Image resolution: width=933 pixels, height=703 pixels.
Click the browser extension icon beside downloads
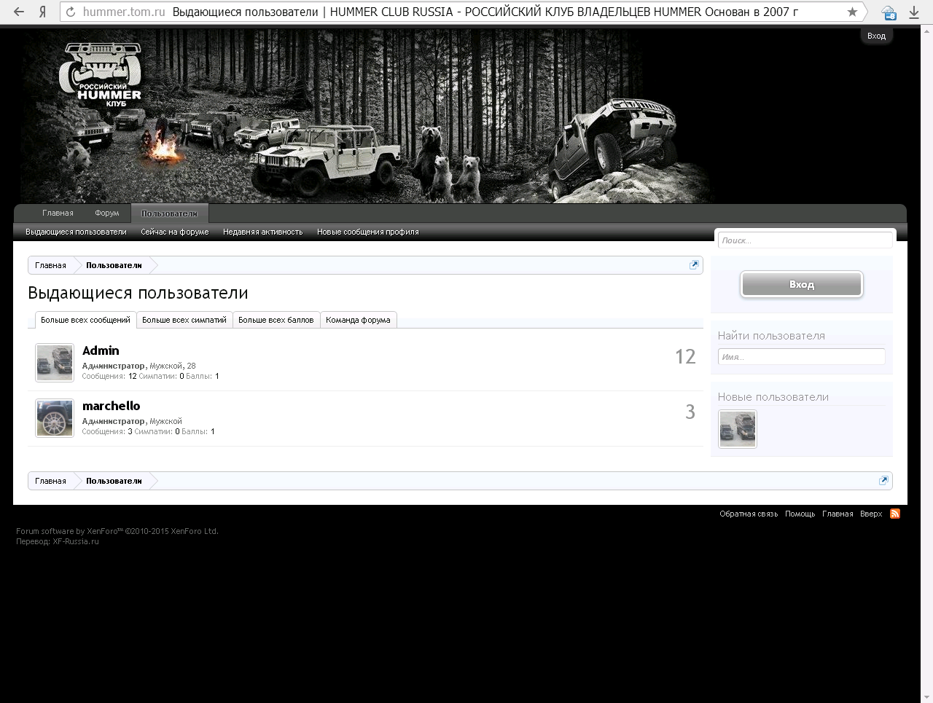pyautogui.click(x=889, y=12)
